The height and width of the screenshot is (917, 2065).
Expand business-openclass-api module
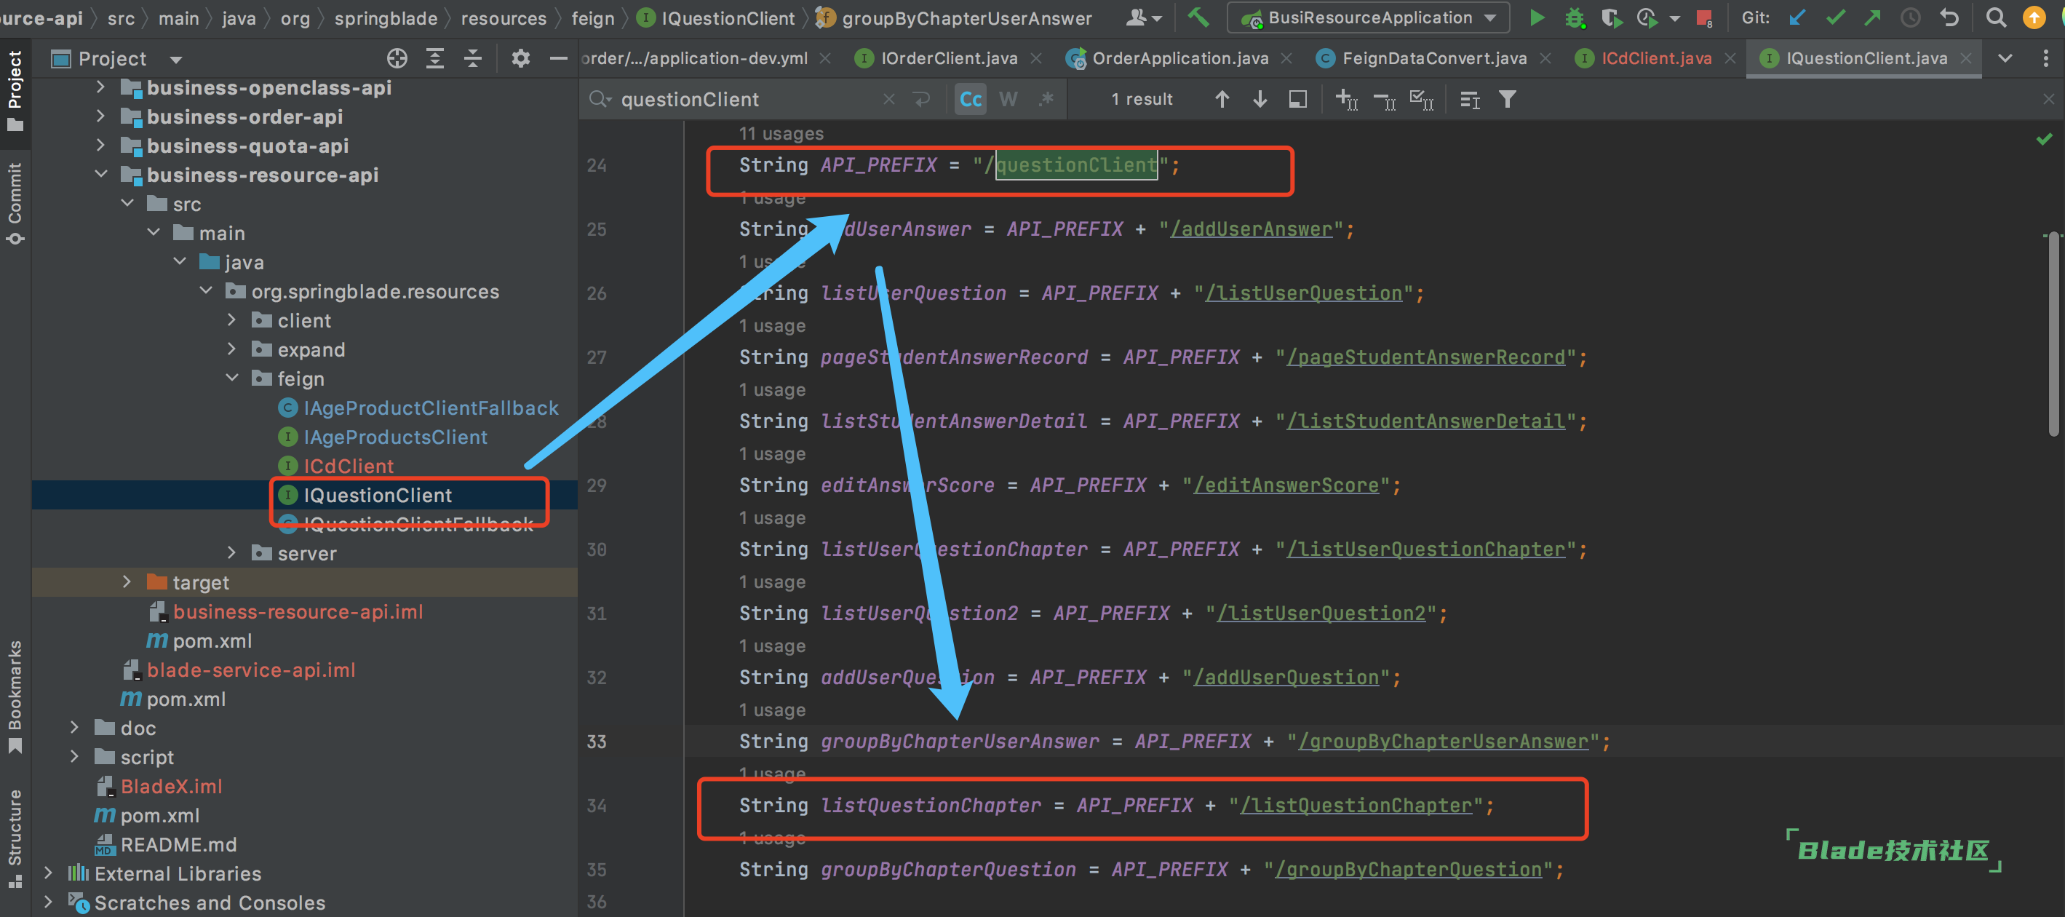point(100,87)
